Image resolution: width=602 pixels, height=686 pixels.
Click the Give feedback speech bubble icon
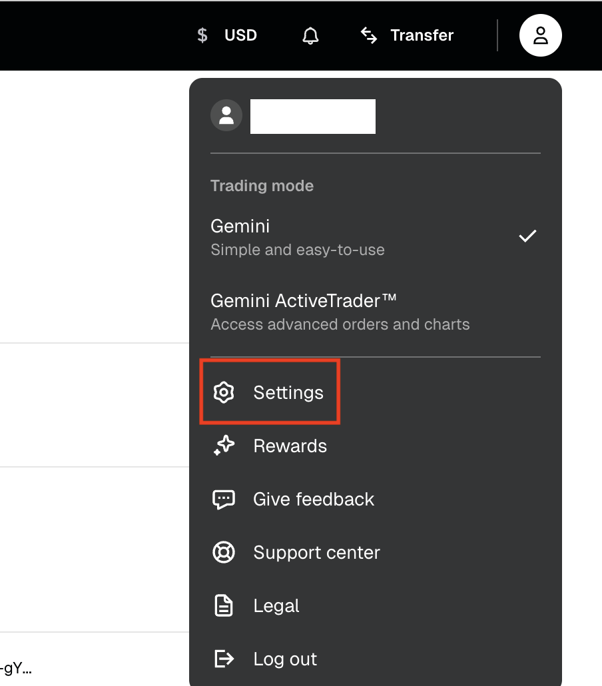click(x=224, y=499)
